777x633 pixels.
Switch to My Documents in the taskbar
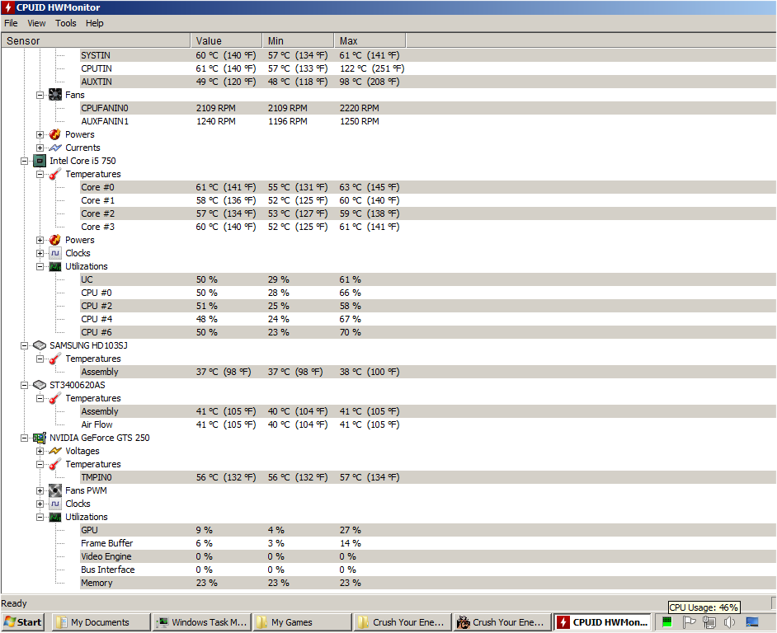[101, 622]
